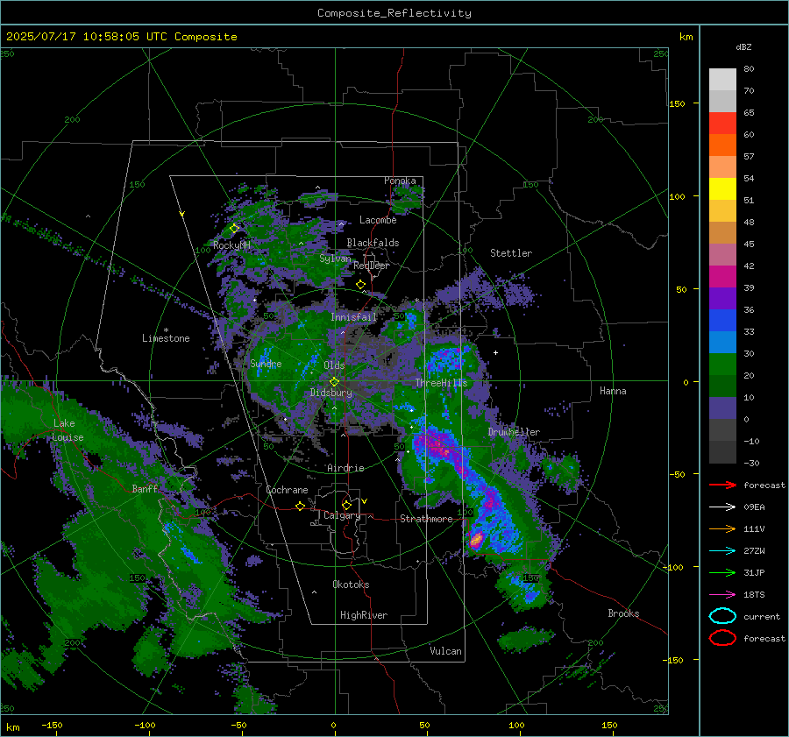This screenshot has width=789, height=737.
Task: Click the dBZ legend heading
Action: point(743,47)
